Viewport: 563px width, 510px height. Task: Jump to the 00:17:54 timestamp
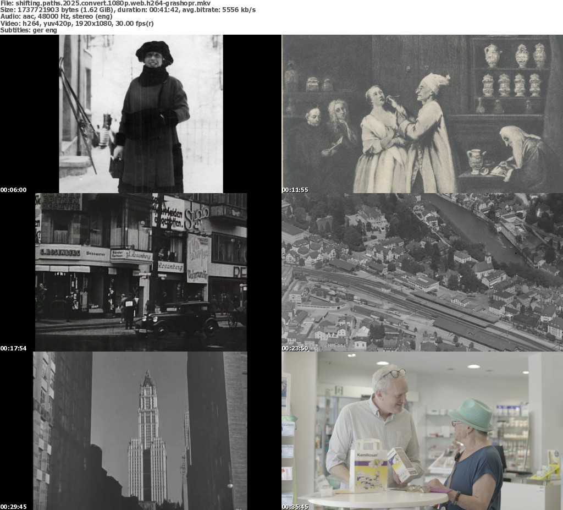(x=14, y=348)
